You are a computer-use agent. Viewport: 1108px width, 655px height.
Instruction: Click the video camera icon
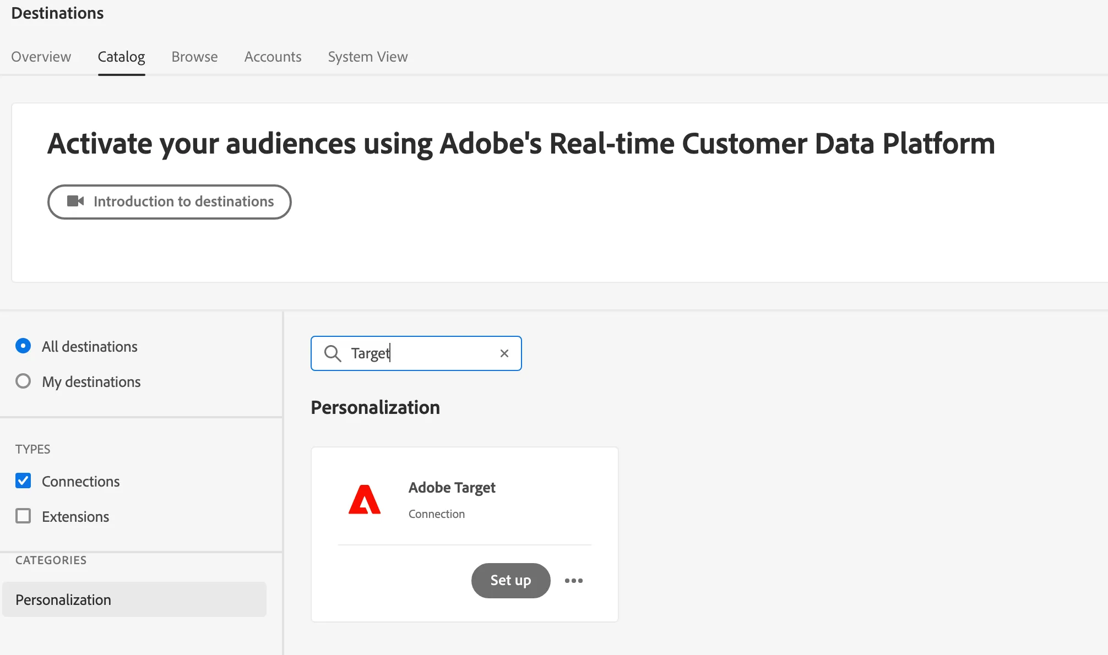[75, 201]
